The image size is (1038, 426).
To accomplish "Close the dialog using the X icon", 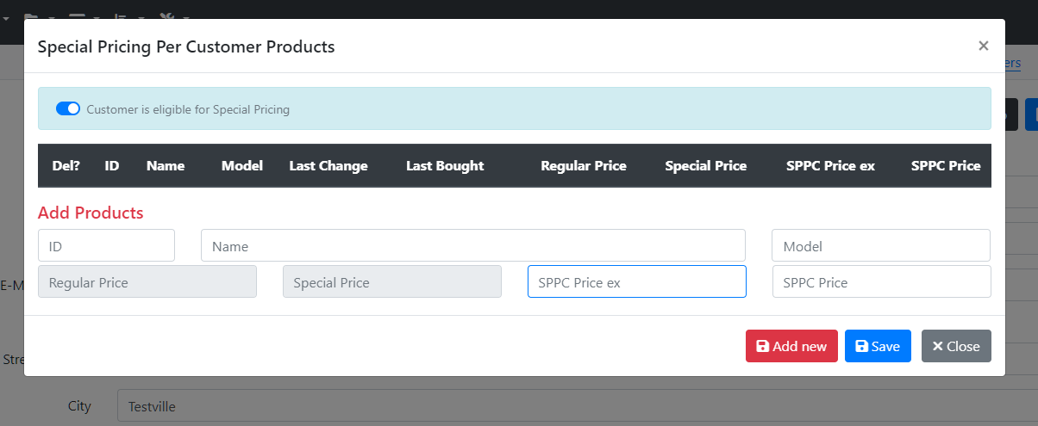I will point(983,46).
